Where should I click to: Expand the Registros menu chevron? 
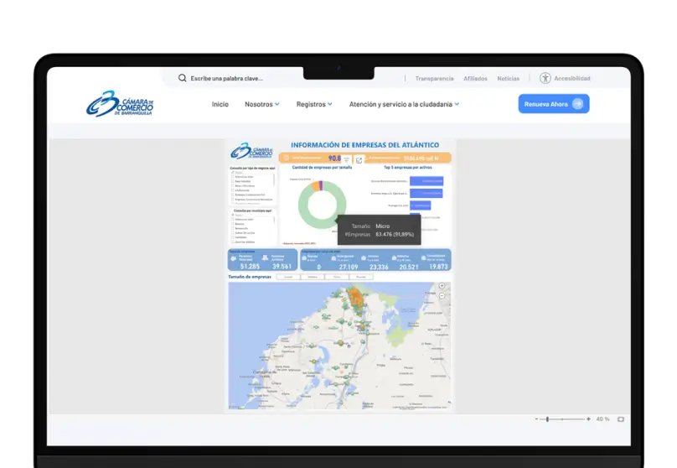[x=330, y=104]
